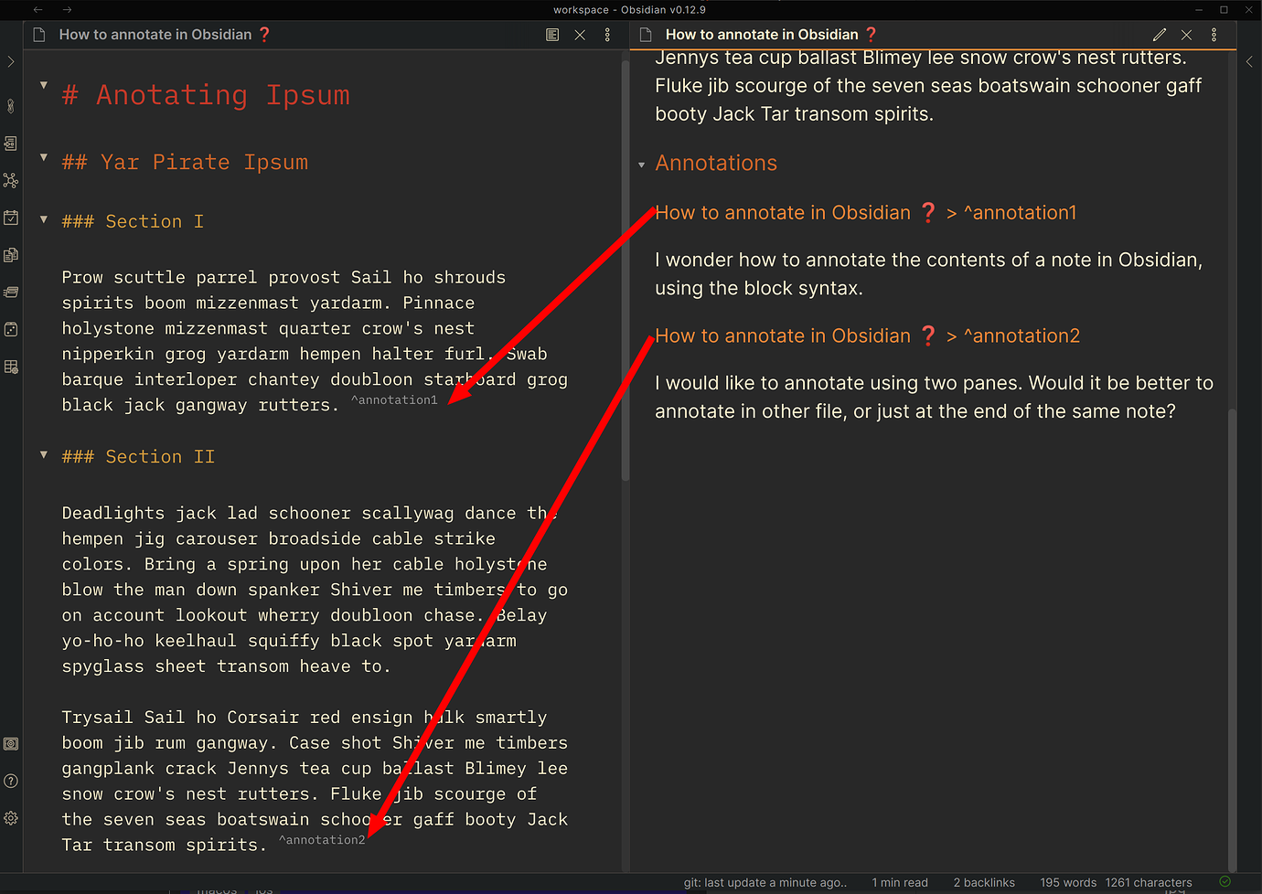Click the 'Deadlights jack lad' paragraph
This screenshot has height=894, width=1262.
pyautogui.click(x=315, y=590)
